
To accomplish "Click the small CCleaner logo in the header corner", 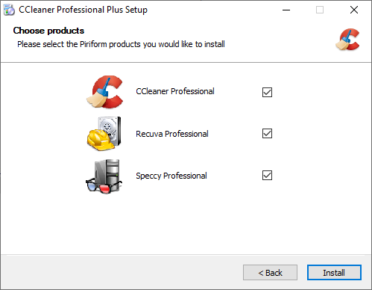I will point(347,40).
